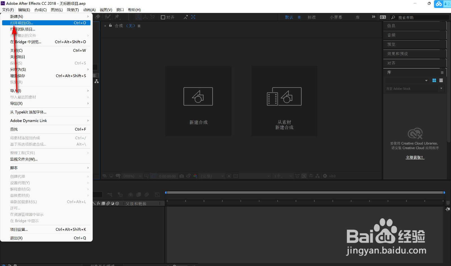Enable the 对齐 snapping checkbox
Viewport: 451px width, 266px height.
(163, 17)
